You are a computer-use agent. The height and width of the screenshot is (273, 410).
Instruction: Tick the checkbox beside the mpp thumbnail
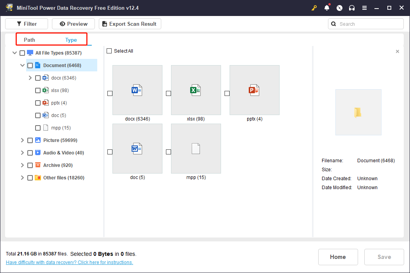169,152
